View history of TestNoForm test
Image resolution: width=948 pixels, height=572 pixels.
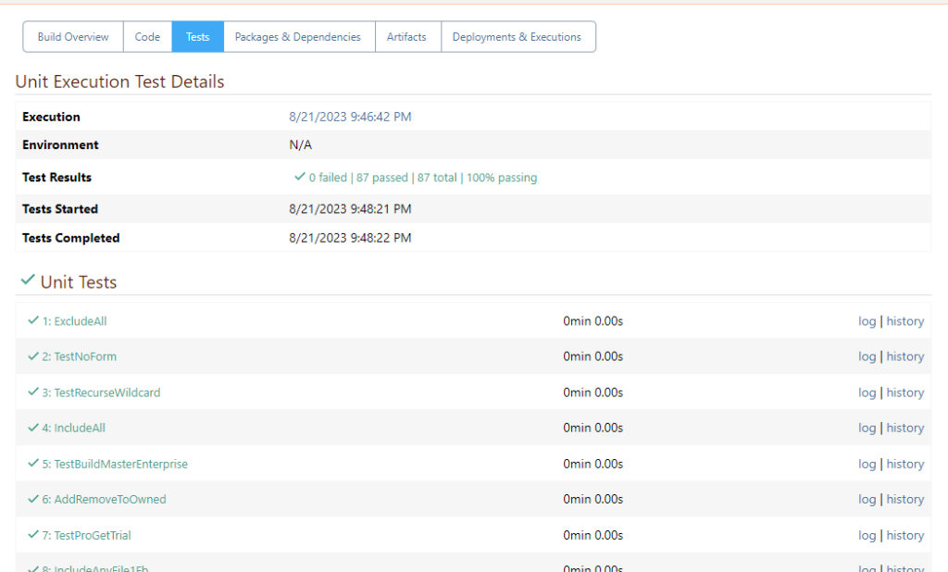[904, 356]
